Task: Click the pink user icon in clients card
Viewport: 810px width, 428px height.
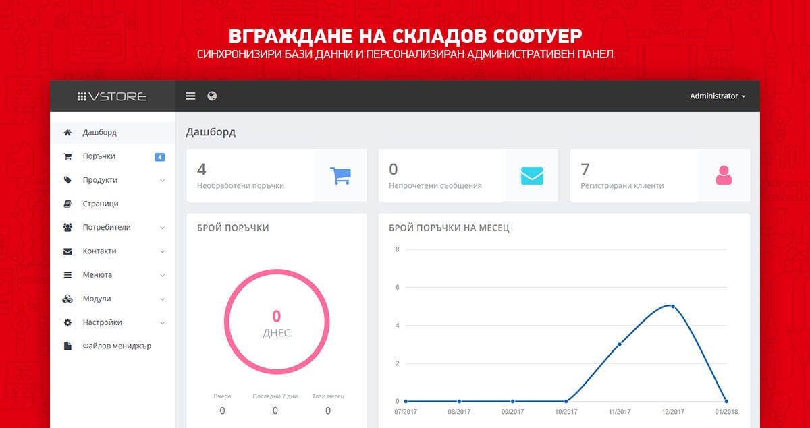Action: 724,175
